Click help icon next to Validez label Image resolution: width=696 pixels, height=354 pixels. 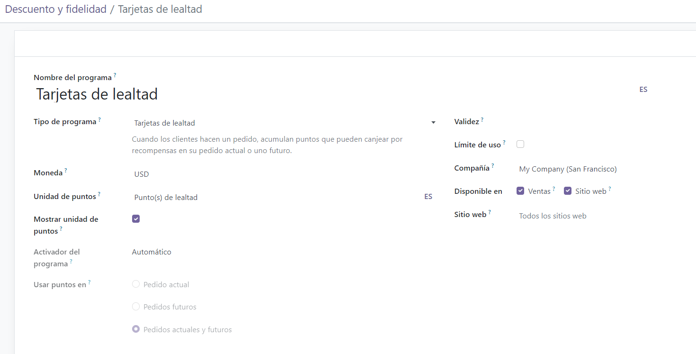(482, 119)
